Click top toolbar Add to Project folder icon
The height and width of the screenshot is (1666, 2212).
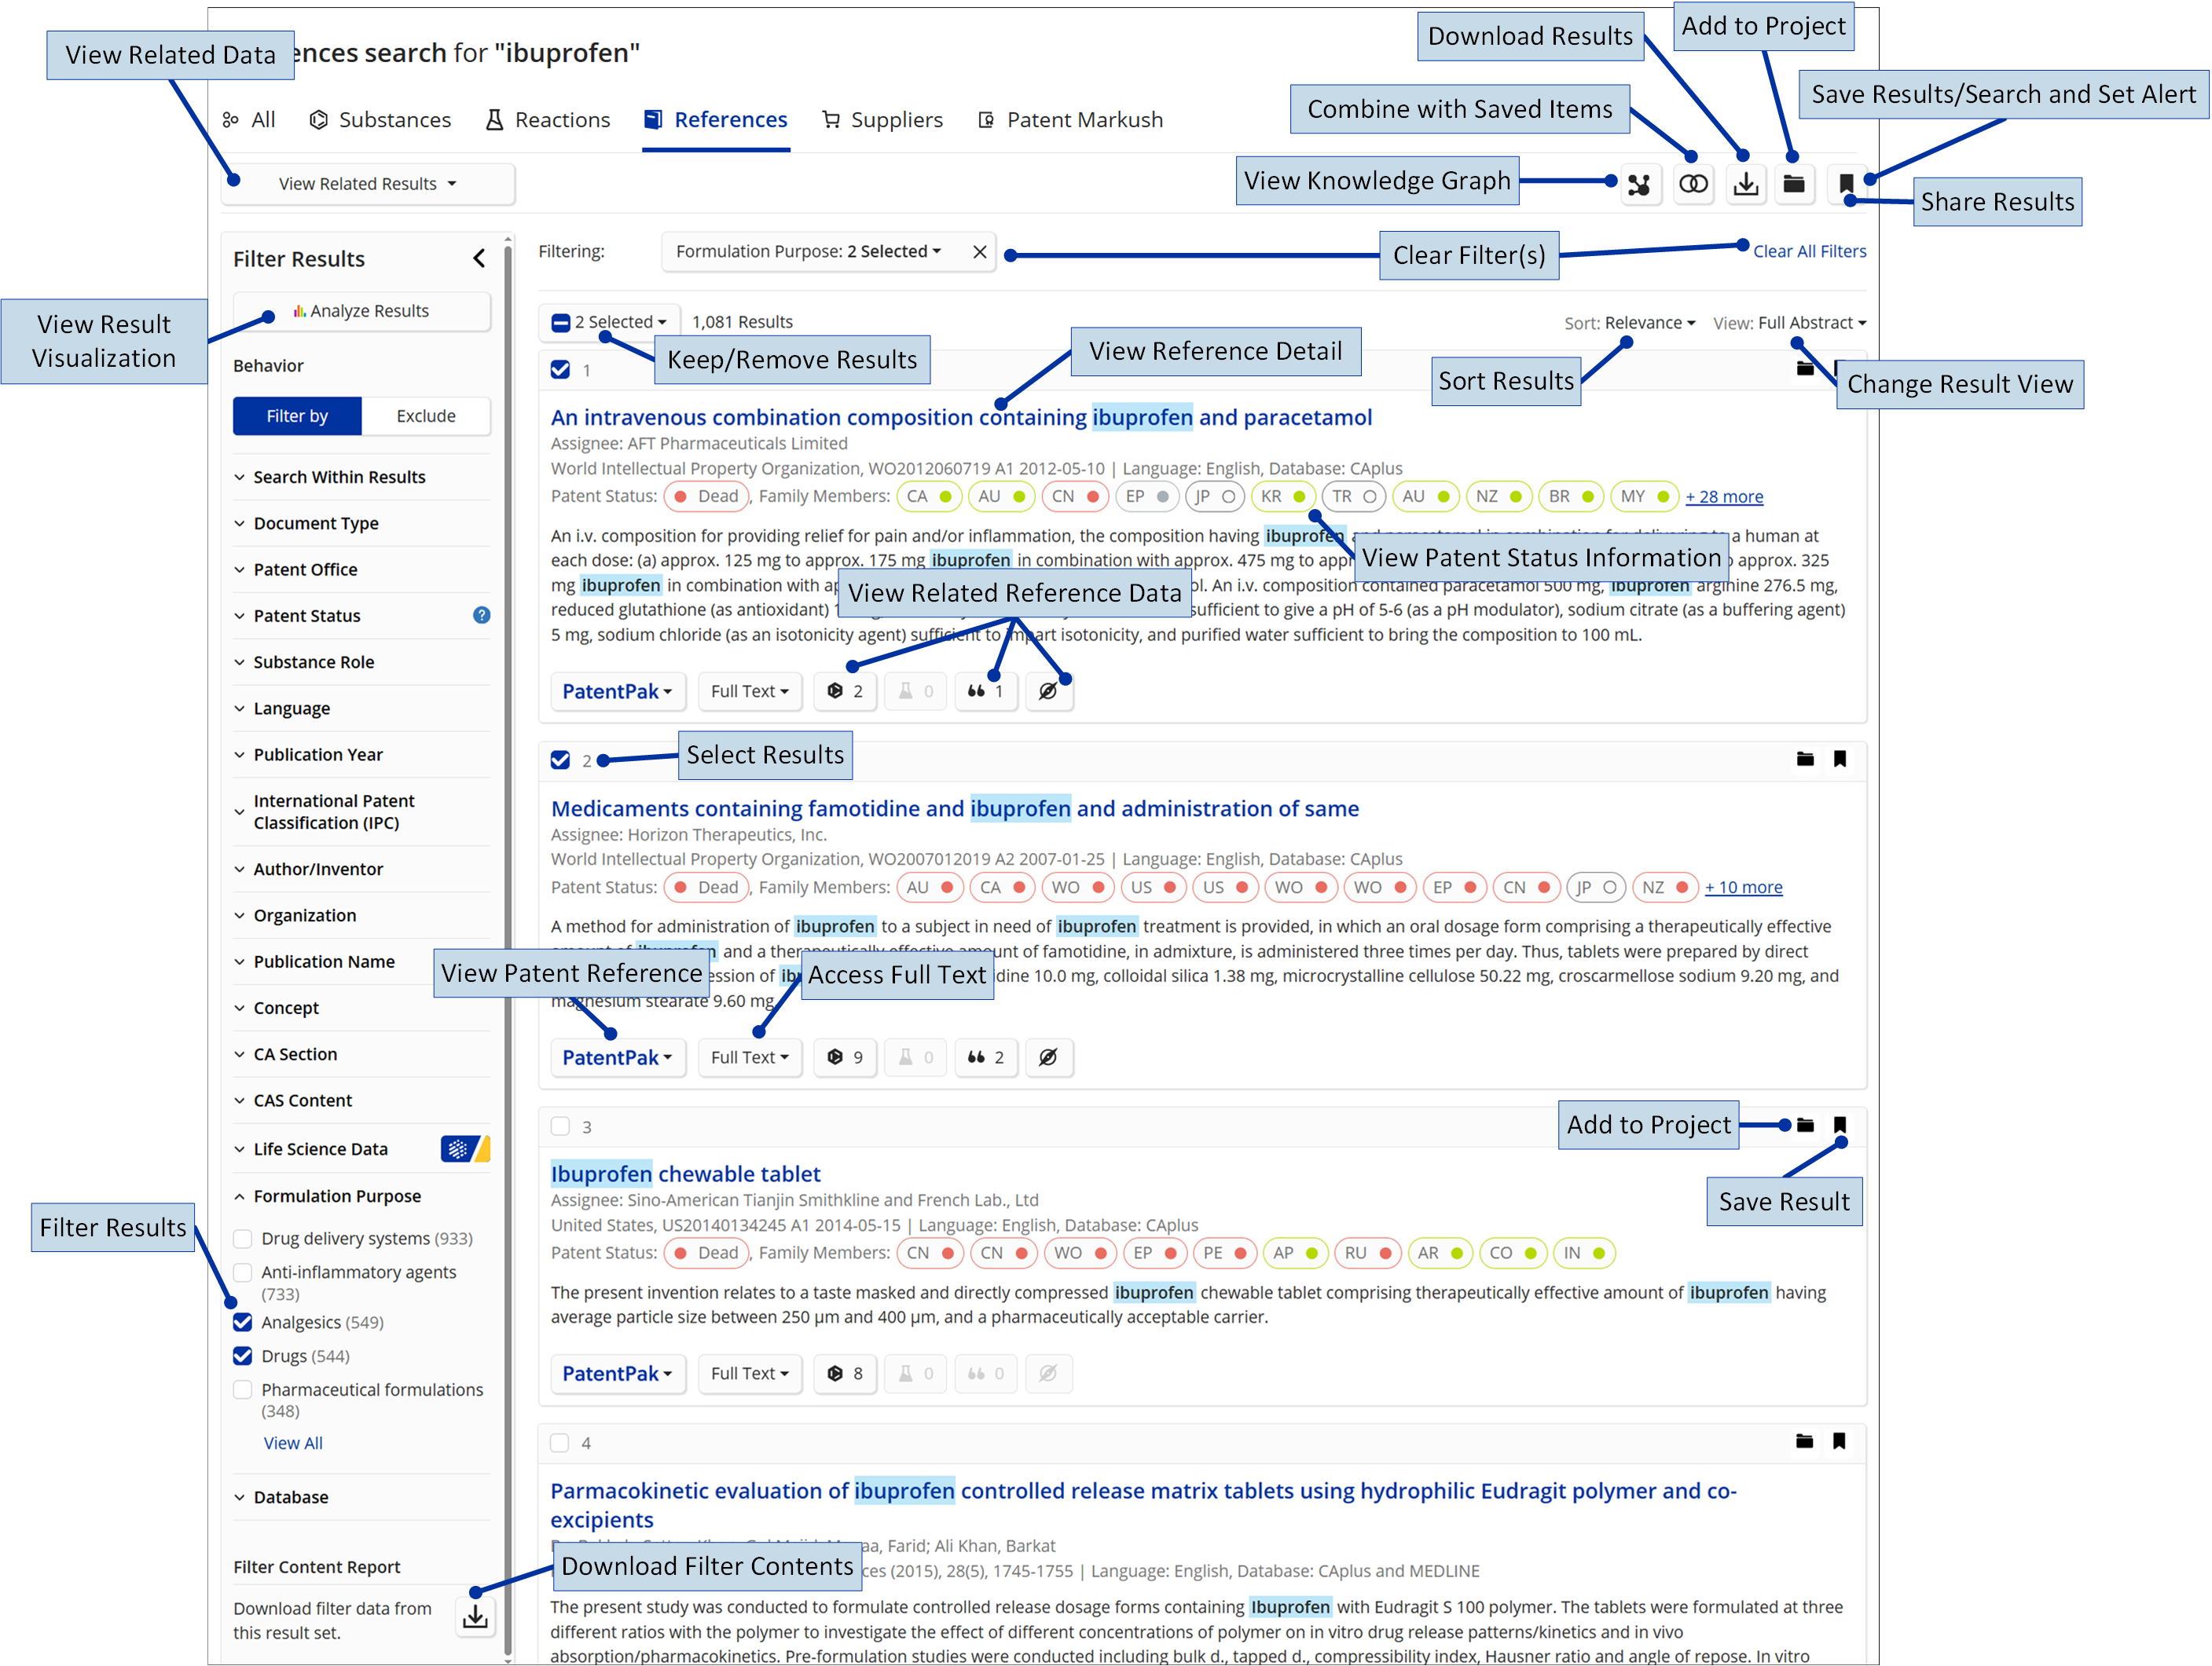click(1794, 185)
